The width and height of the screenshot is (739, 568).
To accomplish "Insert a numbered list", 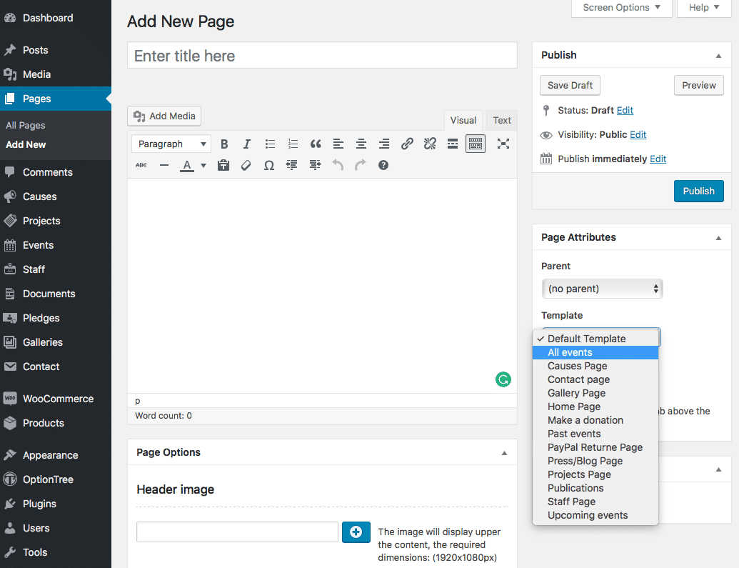I will tap(293, 144).
